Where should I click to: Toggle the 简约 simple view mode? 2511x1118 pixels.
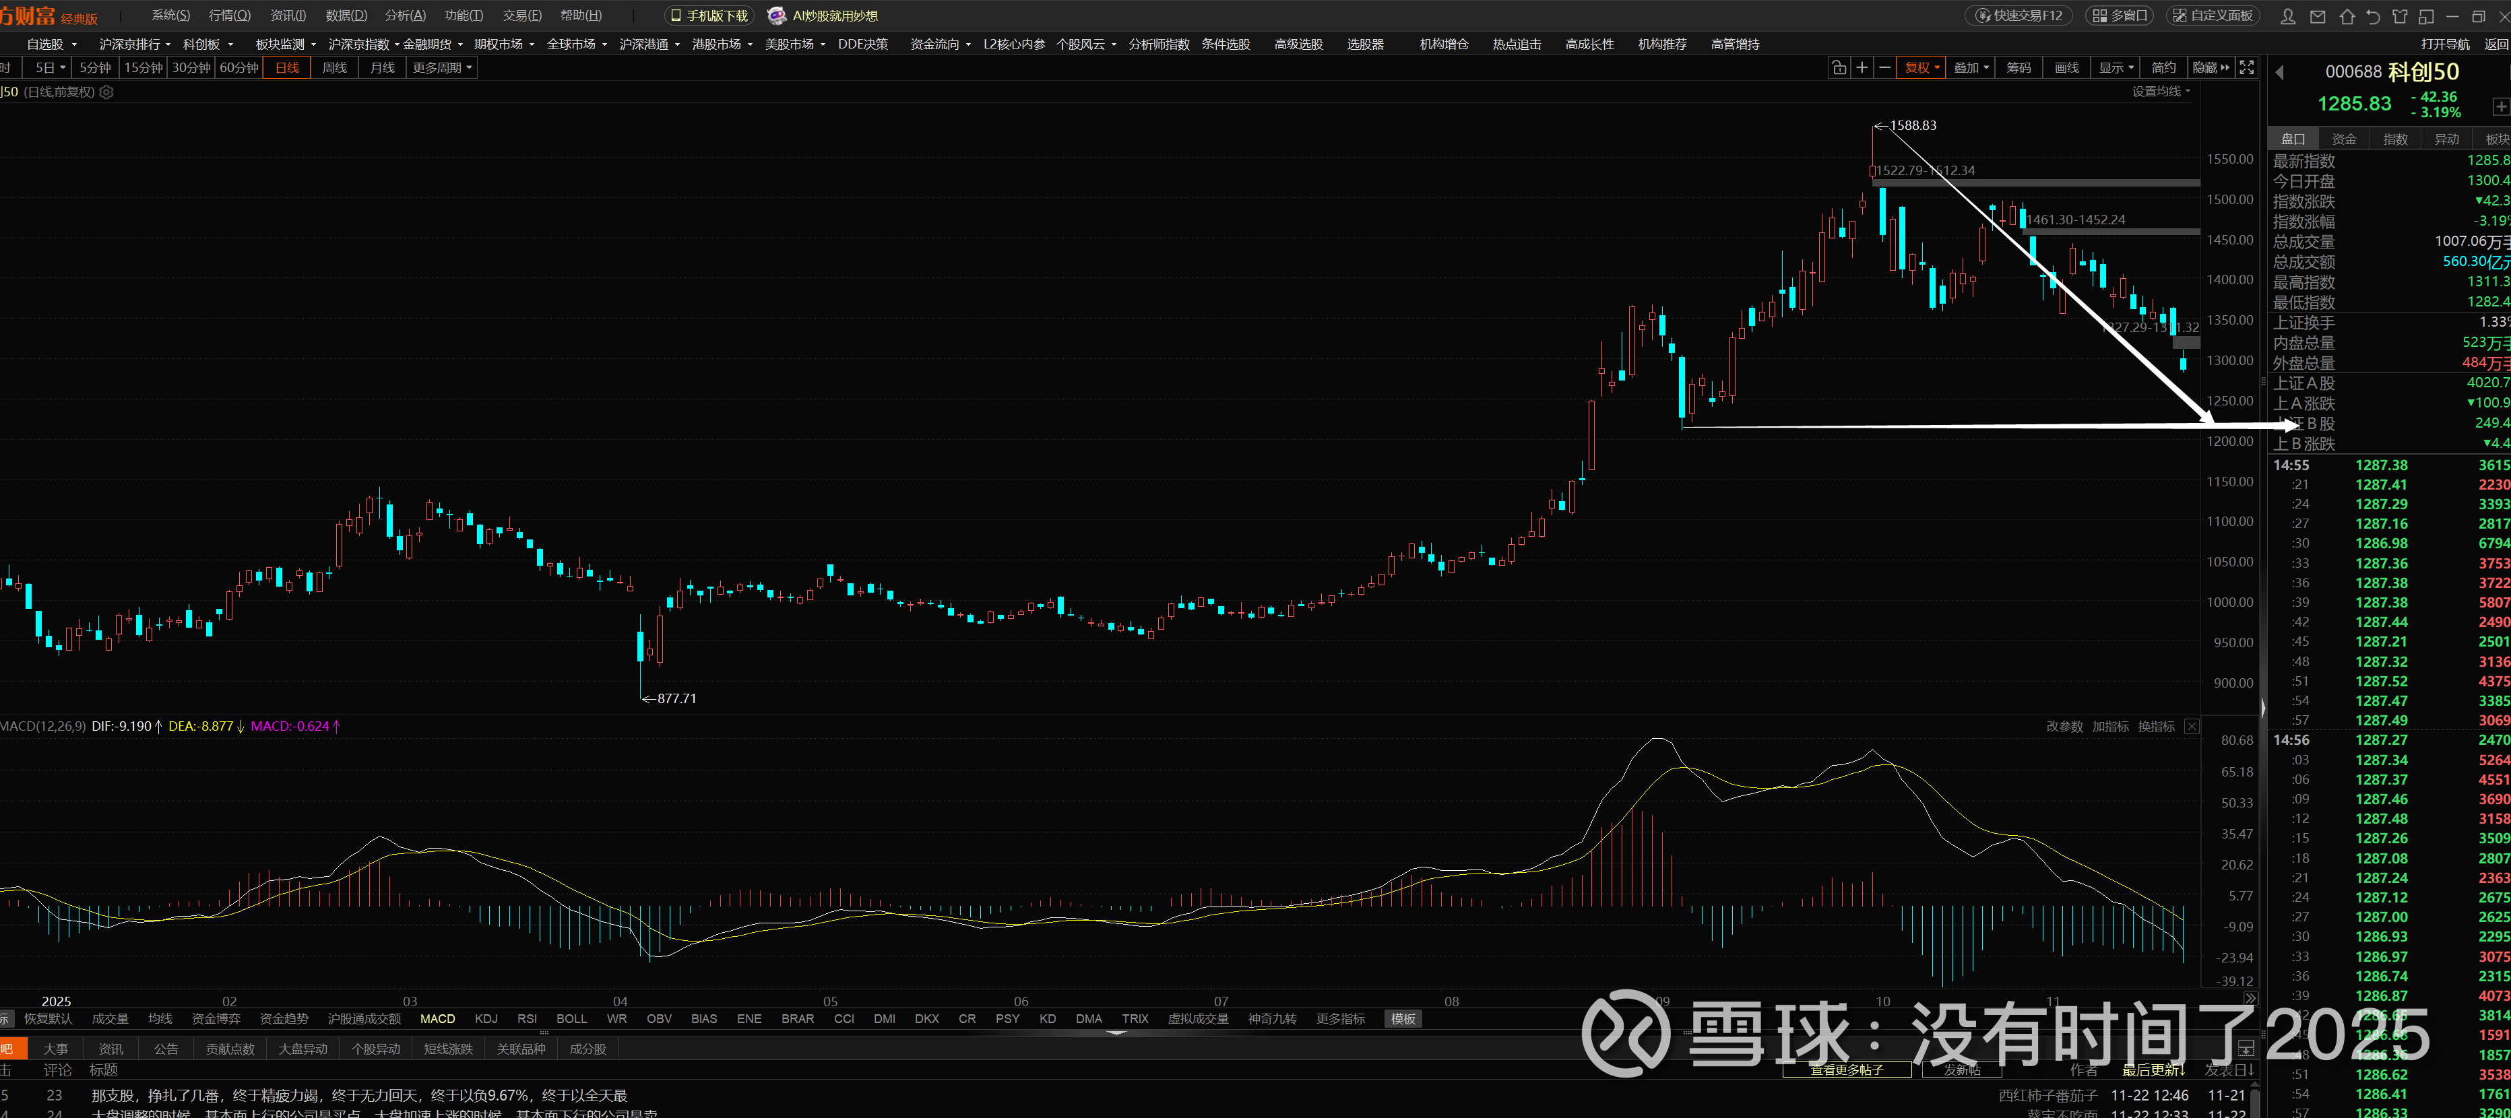[2164, 67]
